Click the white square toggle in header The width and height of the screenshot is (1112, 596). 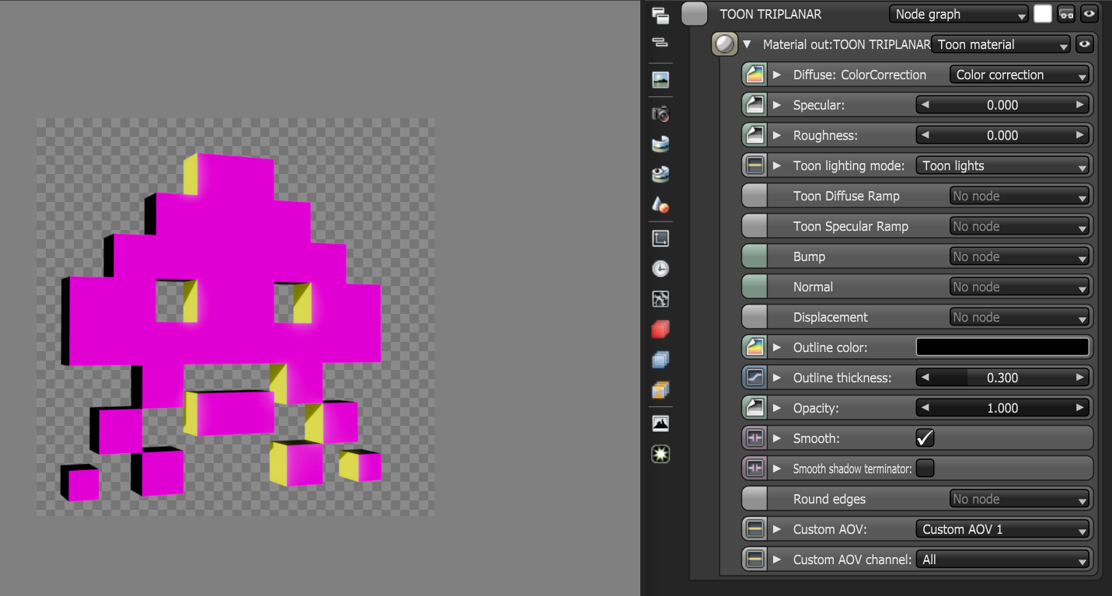coord(1043,14)
